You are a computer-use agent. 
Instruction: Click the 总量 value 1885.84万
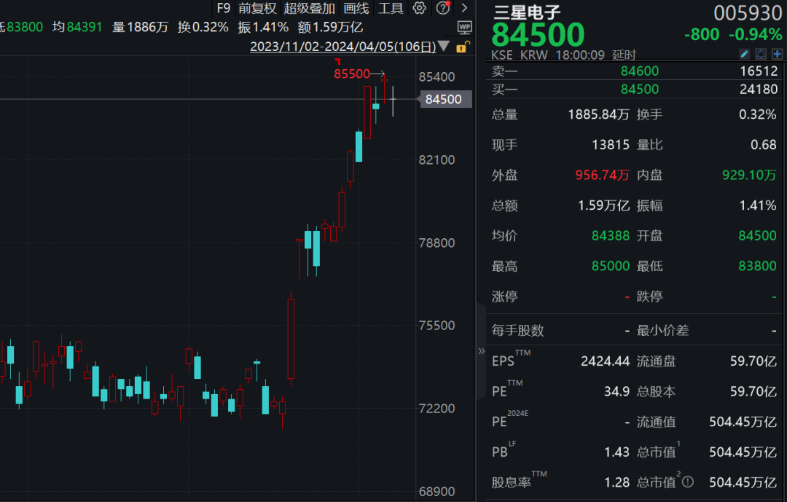point(598,114)
